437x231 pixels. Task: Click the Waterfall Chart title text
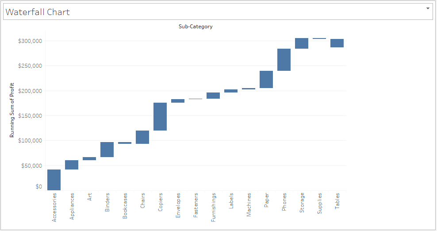(x=38, y=12)
